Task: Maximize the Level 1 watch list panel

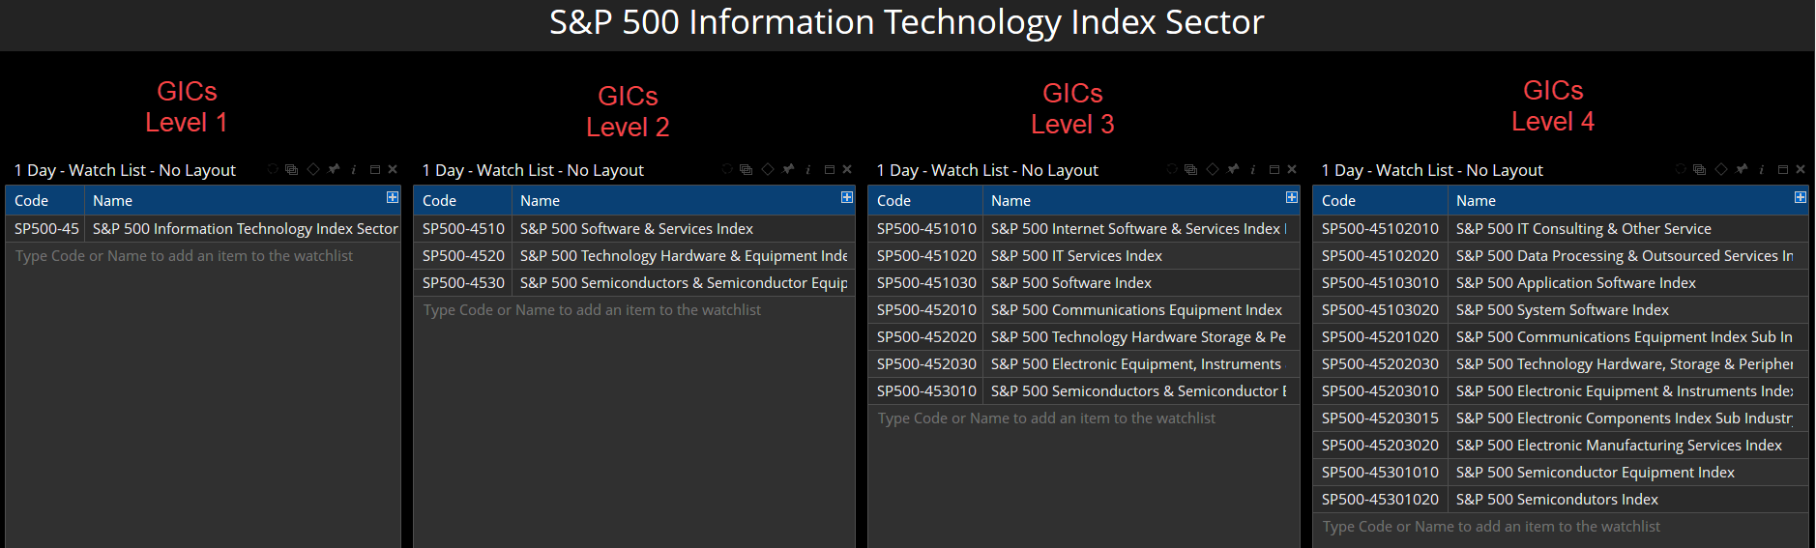Action: point(375,169)
